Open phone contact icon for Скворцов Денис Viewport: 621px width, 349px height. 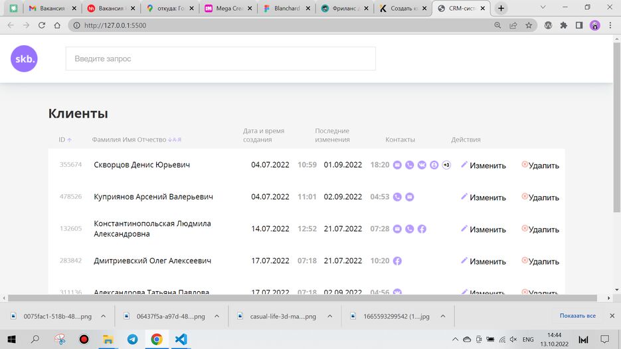click(x=410, y=165)
